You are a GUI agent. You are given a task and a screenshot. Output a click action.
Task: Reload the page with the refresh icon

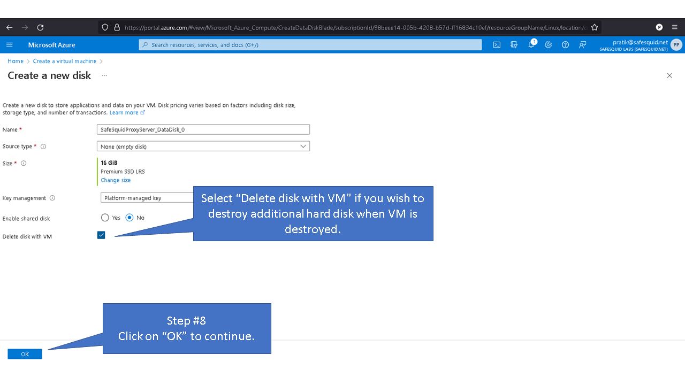(x=40, y=27)
